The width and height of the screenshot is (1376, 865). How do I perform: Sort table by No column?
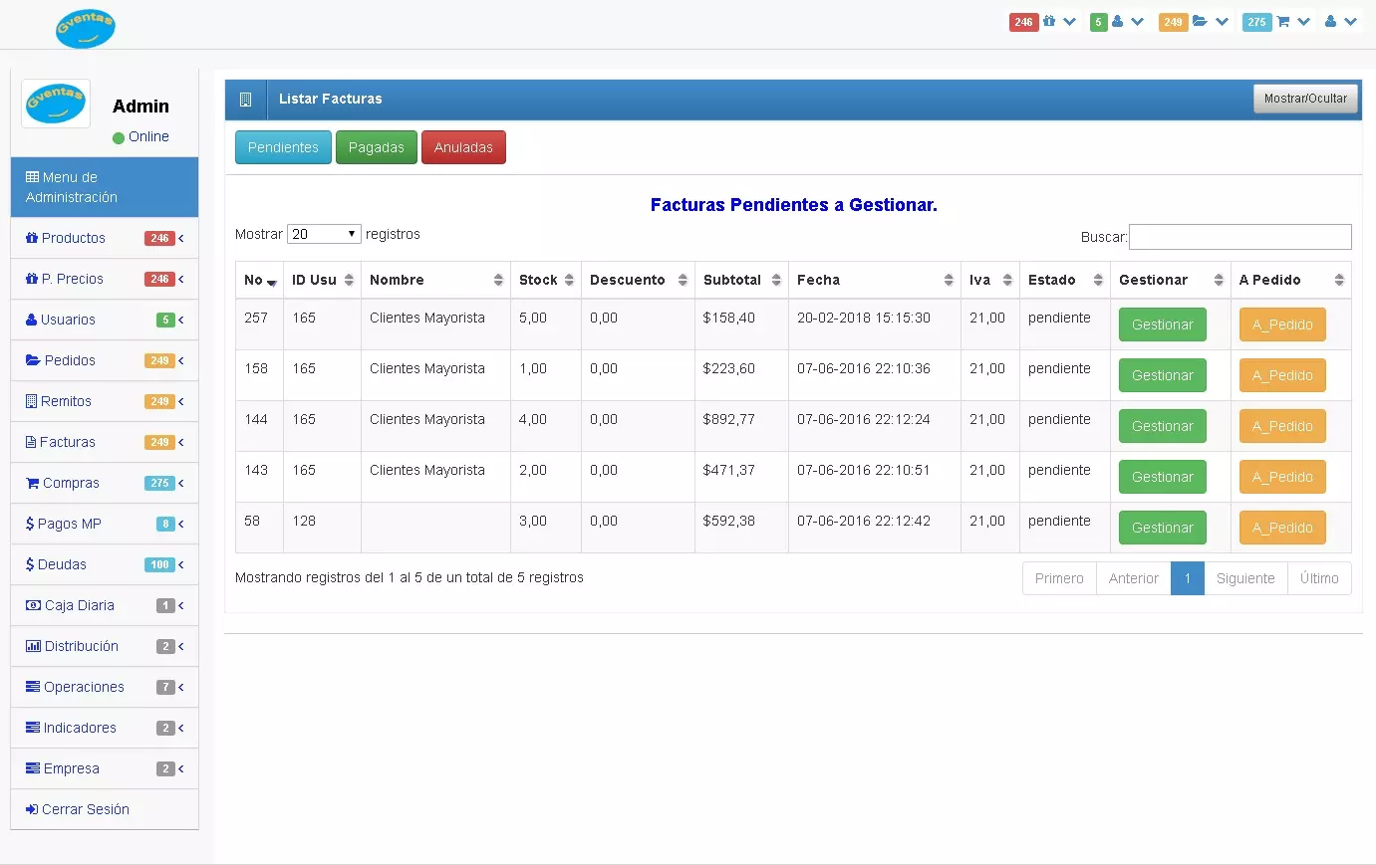[259, 280]
